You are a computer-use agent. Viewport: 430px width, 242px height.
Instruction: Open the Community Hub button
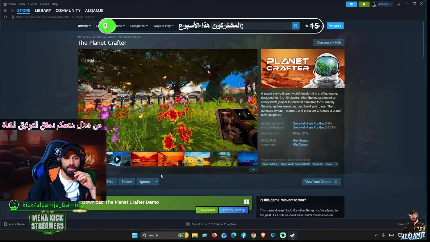[329, 42]
